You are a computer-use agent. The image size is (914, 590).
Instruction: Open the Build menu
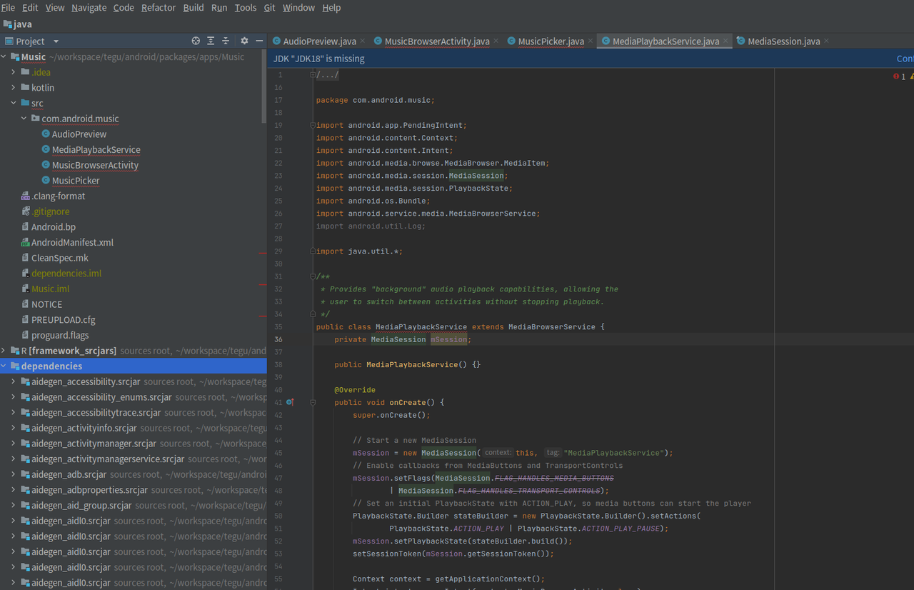pos(194,7)
